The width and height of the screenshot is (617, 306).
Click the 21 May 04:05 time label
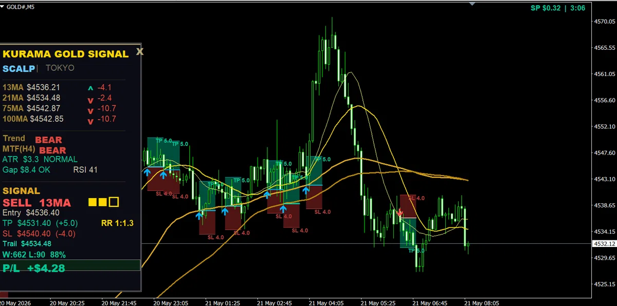click(325, 302)
